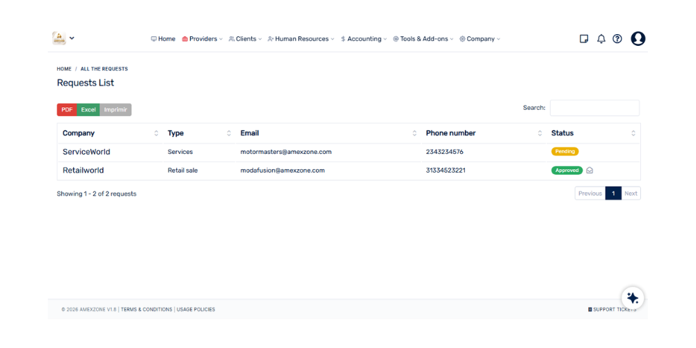This screenshot has width=696, height=348.
Task: Open the Human Resources menu
Action: [x=301, y=39]
